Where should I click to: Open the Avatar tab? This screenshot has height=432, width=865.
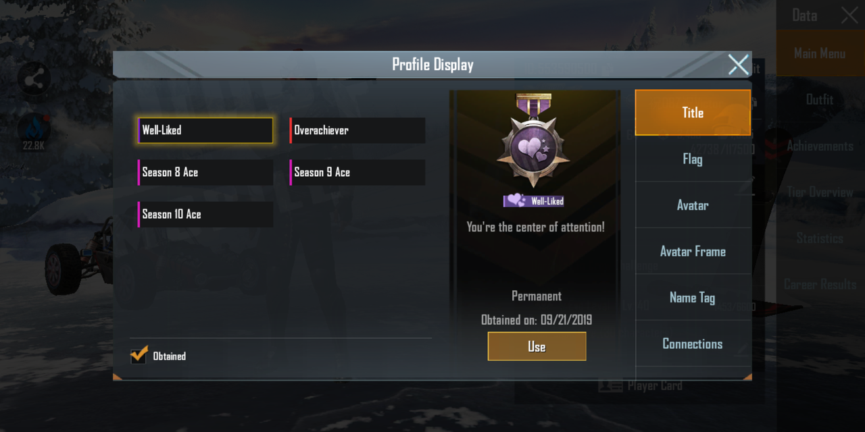(693, 205)
